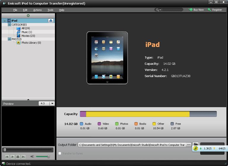Screen dimensions: 228x166
Task: Click the black preview video area
Action: 28,126
